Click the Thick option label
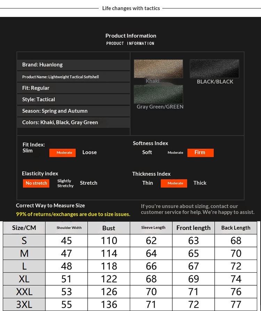Screen dimensions: 261x311 point(200,183)
